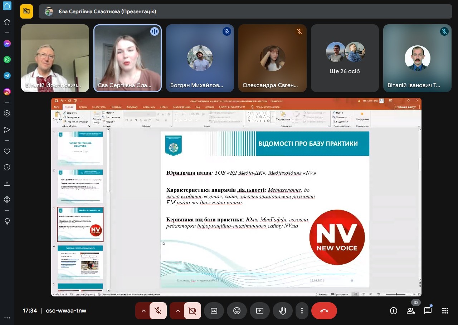Raise your hand in the meeting
458x325 pixels.
(x=283, y=311)
